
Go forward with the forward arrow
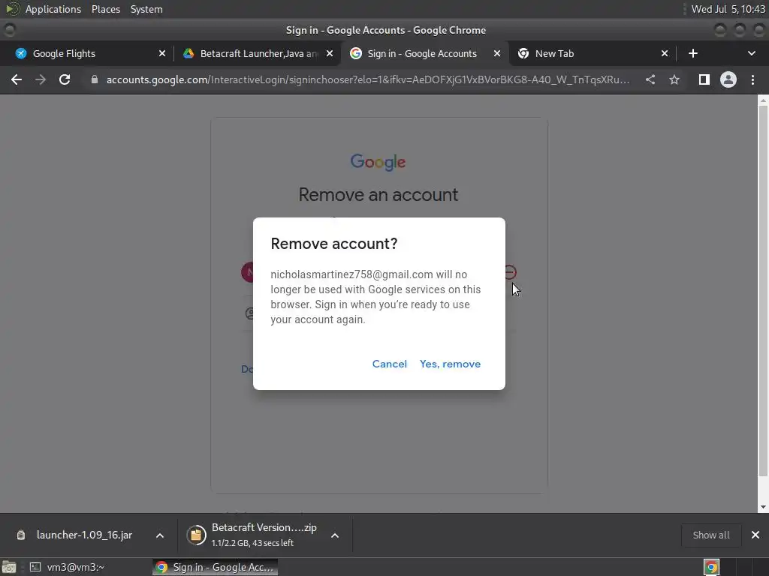[41, 79]
